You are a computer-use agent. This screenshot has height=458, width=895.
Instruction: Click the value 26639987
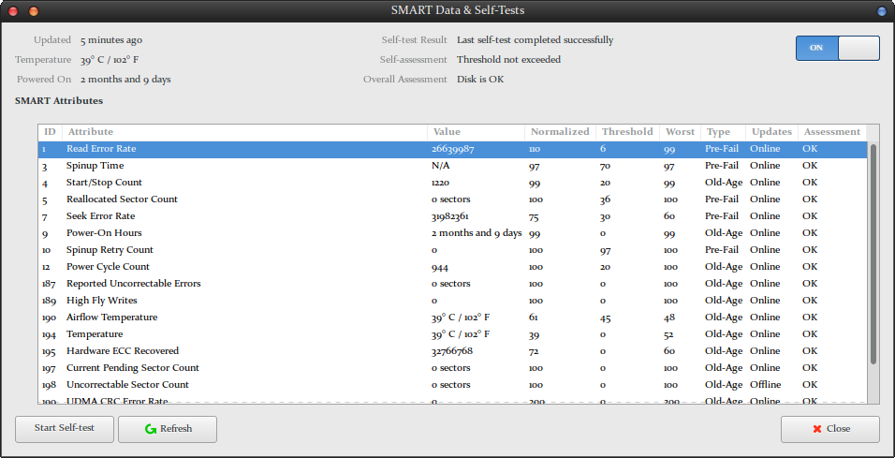click(x=452, y=149)
